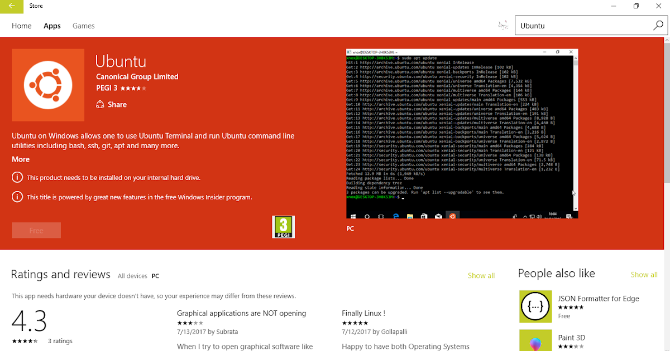Select the Ubuntu app icon
The height and width of the screenshot is (351, 670).
(47, 85)
